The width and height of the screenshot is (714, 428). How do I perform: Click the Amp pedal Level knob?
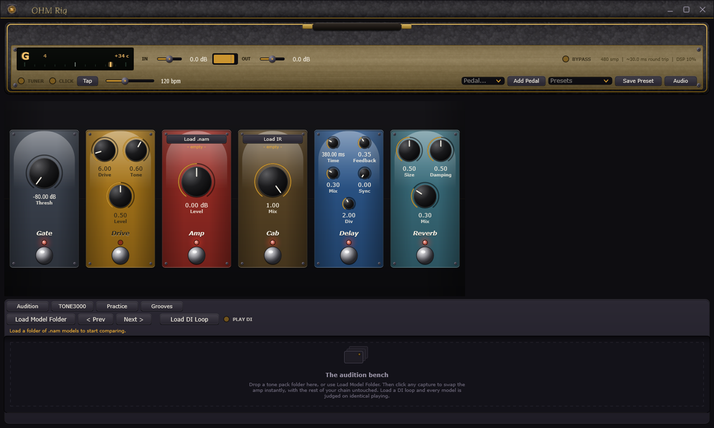(196, 181)
